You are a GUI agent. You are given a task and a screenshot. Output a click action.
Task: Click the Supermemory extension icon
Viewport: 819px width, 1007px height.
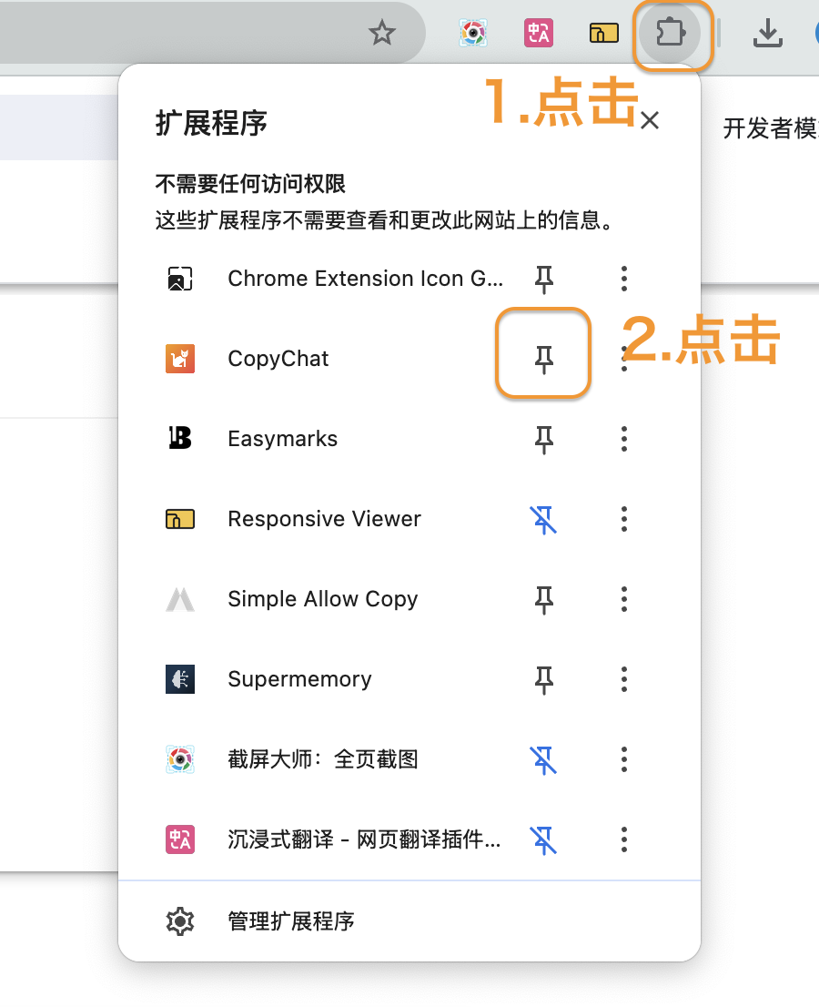point(179,678)
